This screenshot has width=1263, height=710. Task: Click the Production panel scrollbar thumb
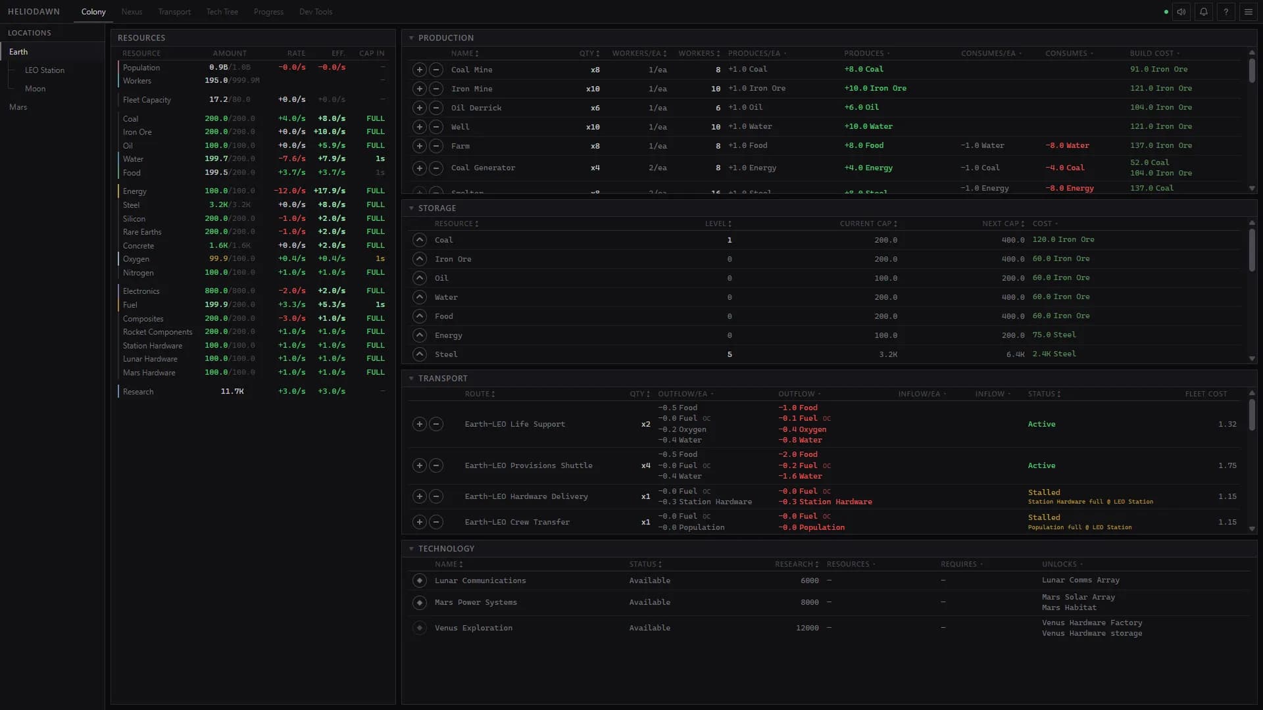click(x=1252, y=70)
